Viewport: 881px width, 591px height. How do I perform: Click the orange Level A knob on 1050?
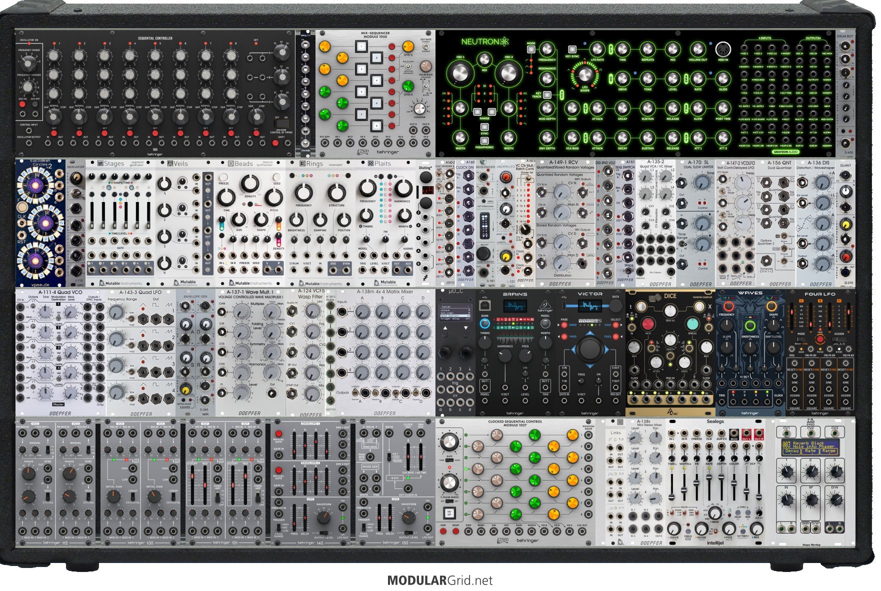click(408, 46)
